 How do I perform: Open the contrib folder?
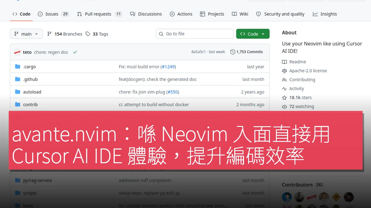30,105
